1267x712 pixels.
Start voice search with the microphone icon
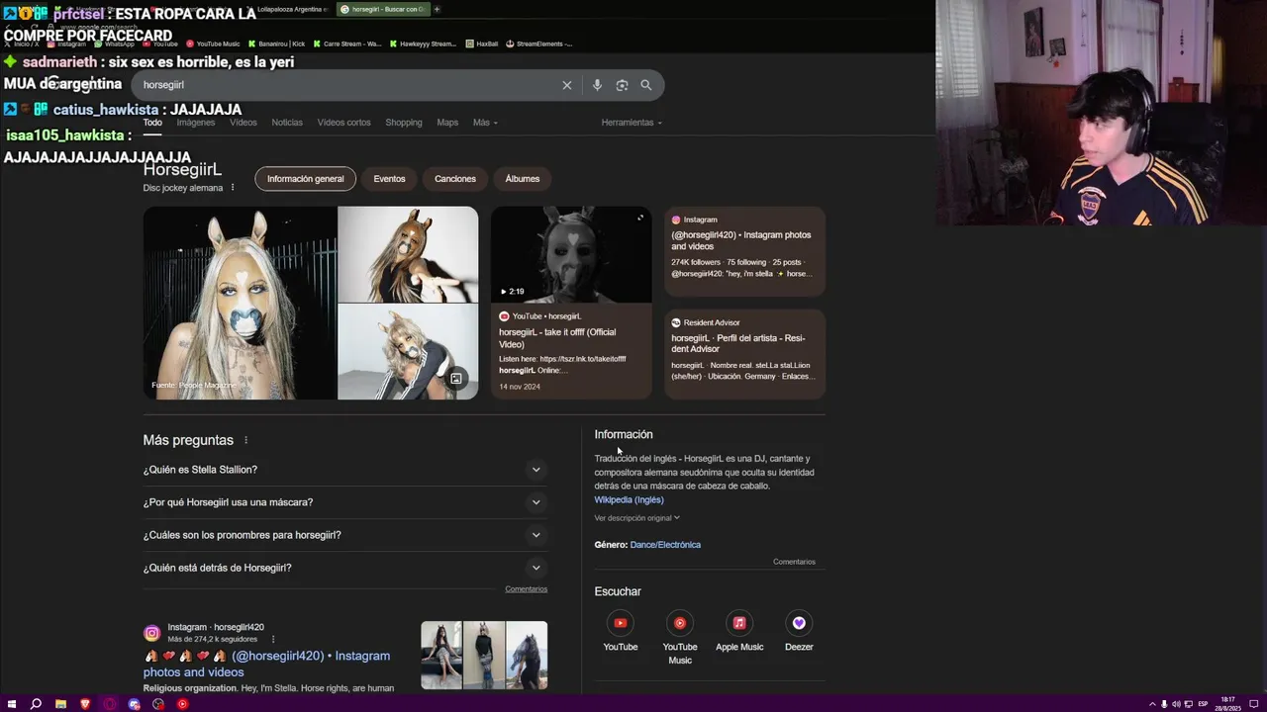click(597, 85)
